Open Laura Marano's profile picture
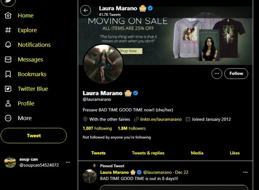259x190 pixels. pyautogui.click(x=104, y=64)
